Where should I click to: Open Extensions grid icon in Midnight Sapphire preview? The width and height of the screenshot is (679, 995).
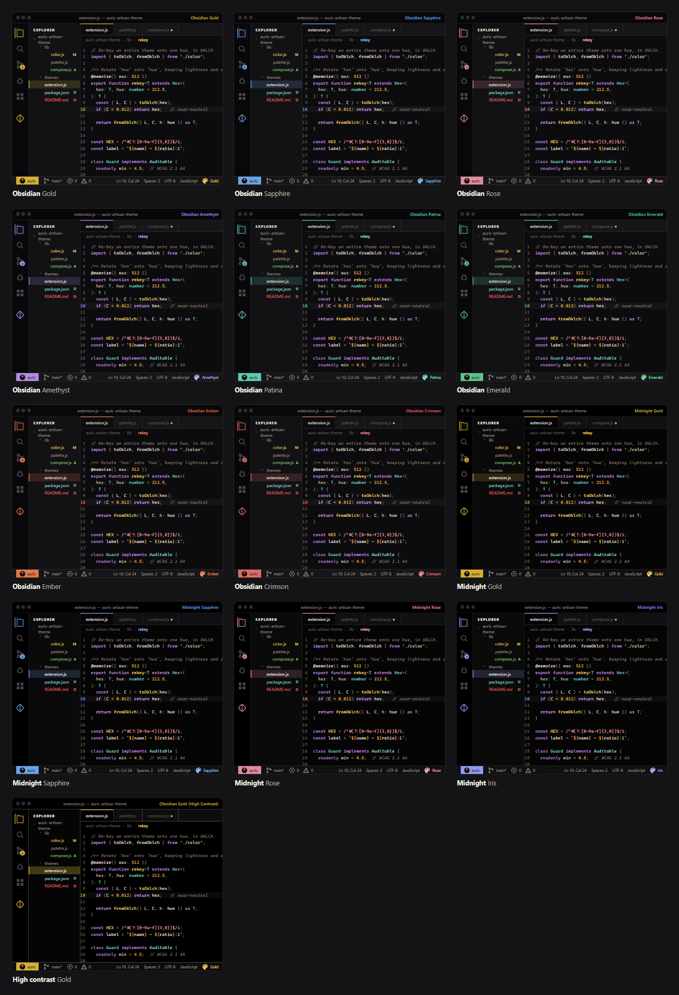click(20, 686)
